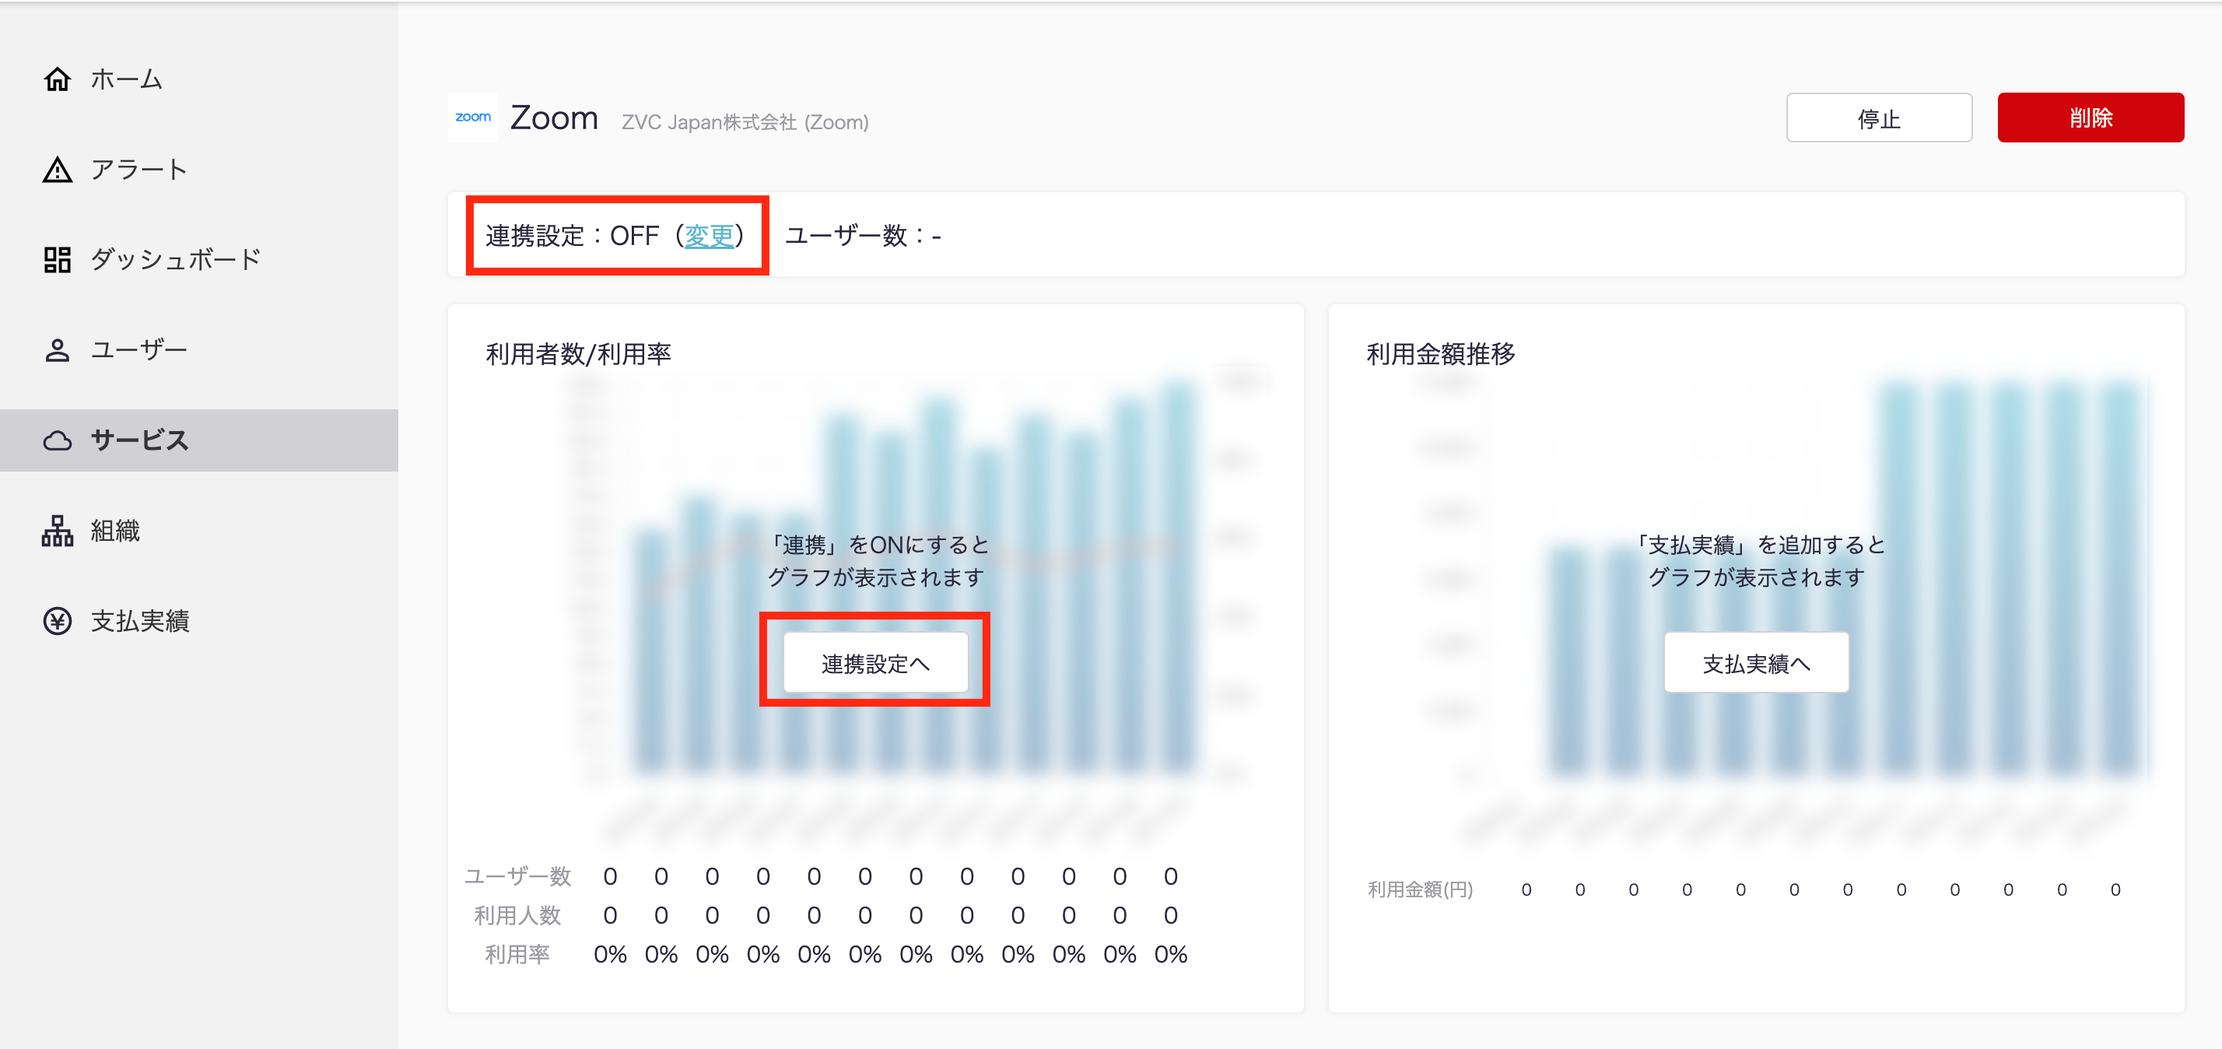Click the home icon in sidebar

[57, 79]
